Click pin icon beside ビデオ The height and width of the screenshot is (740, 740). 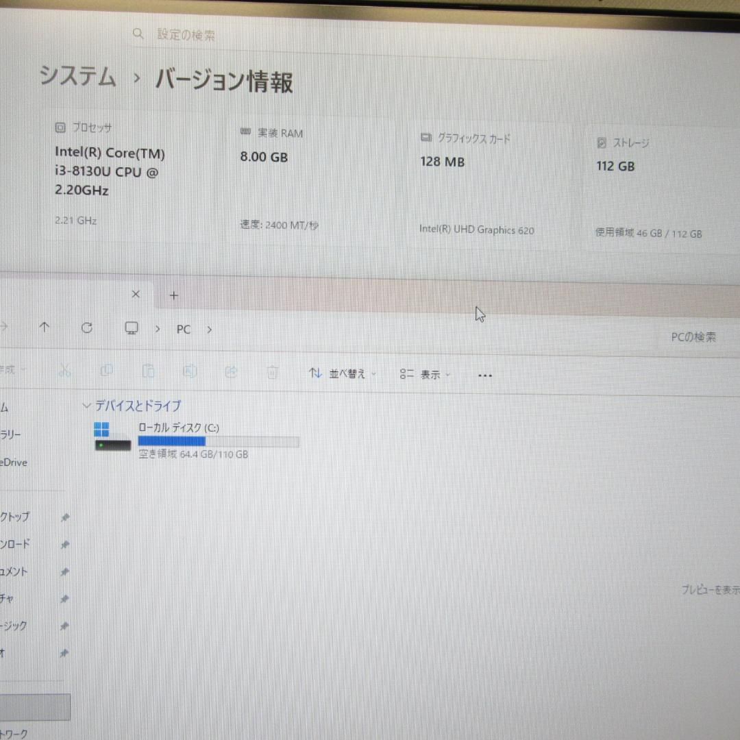click(64, 653)
